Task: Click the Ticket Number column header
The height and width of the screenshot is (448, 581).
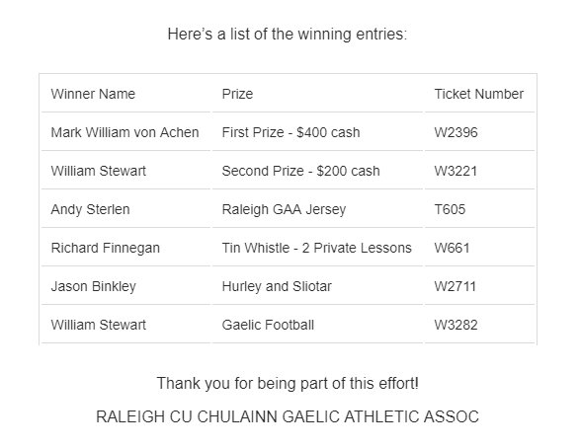Action: 478,94
